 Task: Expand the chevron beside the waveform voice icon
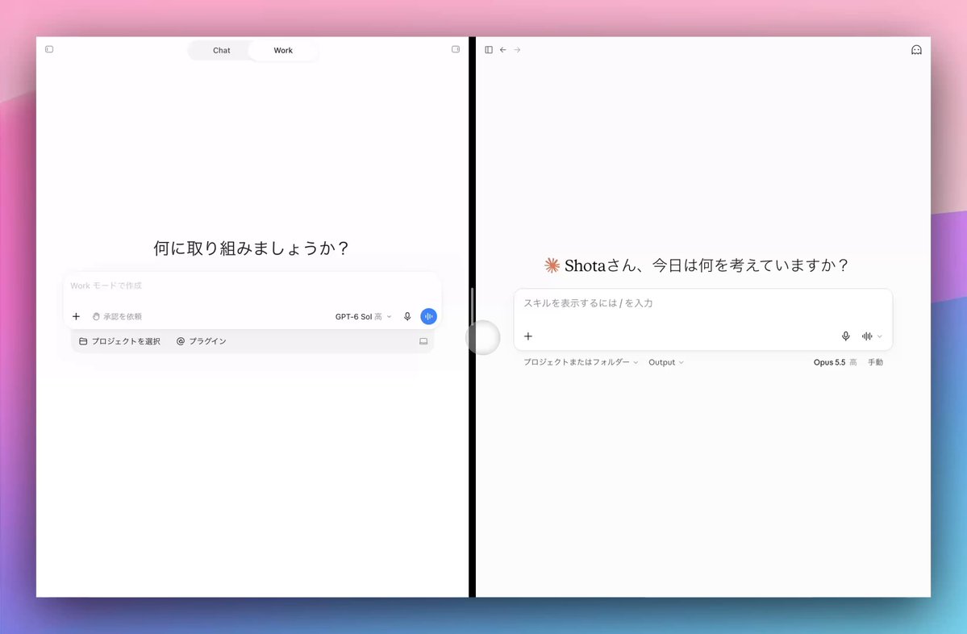tap(879, 336)
